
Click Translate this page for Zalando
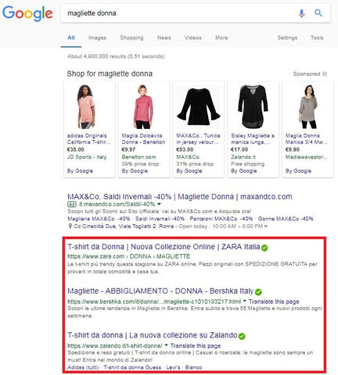(x=196, y=346)
